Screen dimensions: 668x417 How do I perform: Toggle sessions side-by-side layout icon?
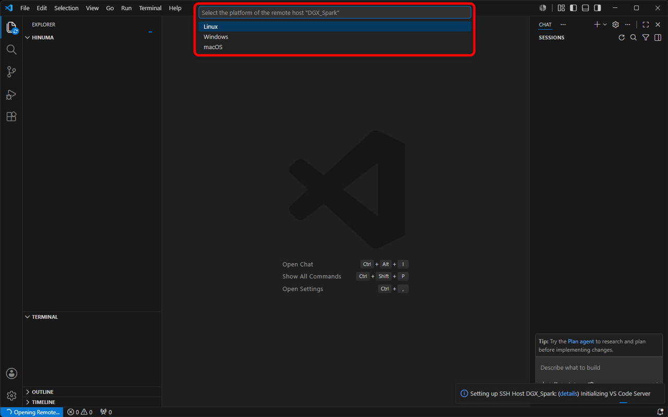[x=658, y=38]
